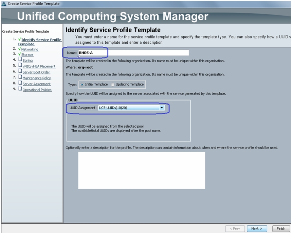The height and width of the screenshot is (243, 293).
Task: Go to the Server Boot Order step
Action: pos(36,72)
